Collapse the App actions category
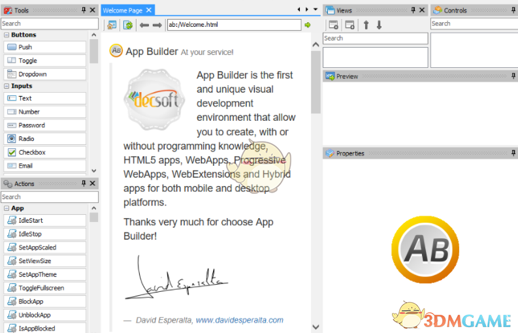Viewport: 518px width, 333px height. [x=7, y=208]
